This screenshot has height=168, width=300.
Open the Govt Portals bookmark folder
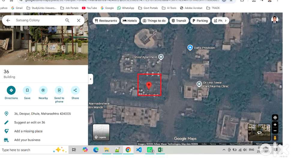(x=148, y=8)
